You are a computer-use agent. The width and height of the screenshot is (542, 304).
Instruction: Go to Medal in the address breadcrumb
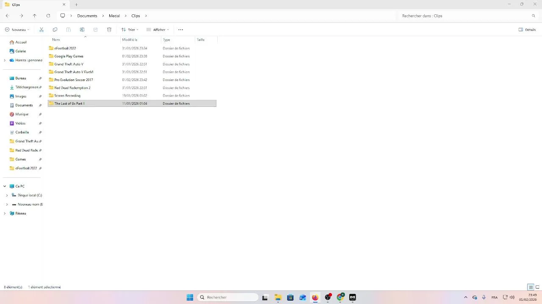(114, 16)
